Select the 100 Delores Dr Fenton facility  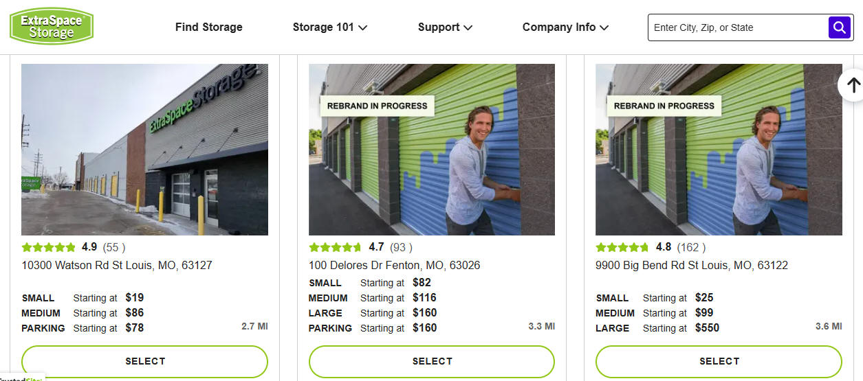(x=432, y=361)
